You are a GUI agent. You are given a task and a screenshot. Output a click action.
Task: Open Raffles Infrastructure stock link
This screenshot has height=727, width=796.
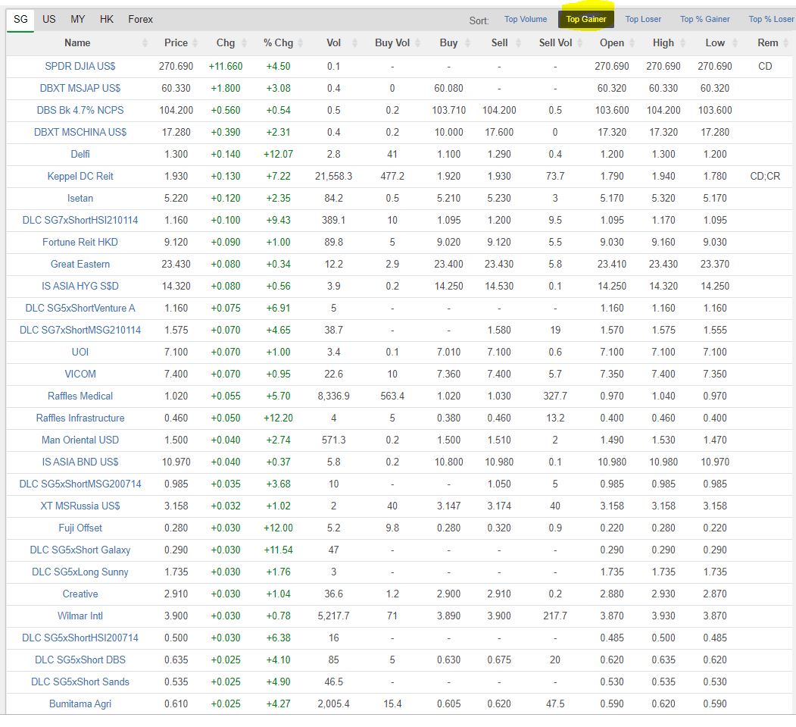coord(80,418)
